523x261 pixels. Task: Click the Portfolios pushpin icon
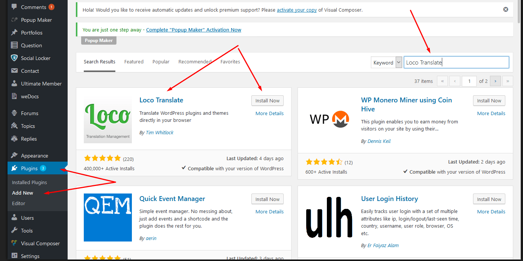[x=14, y=33]
